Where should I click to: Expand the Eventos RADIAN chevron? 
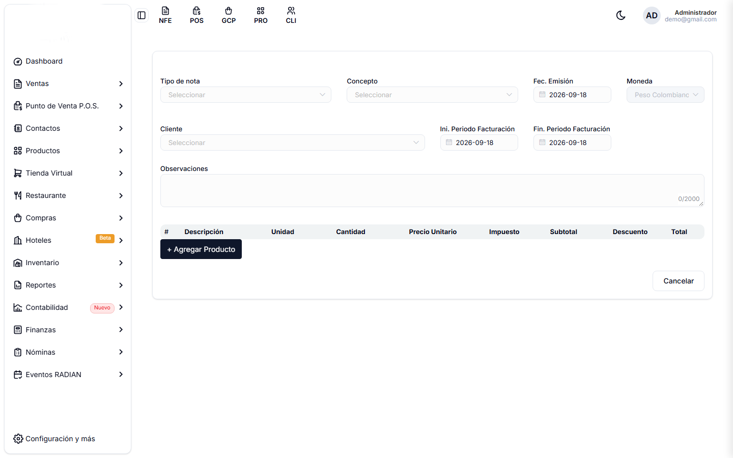point(121,375)
